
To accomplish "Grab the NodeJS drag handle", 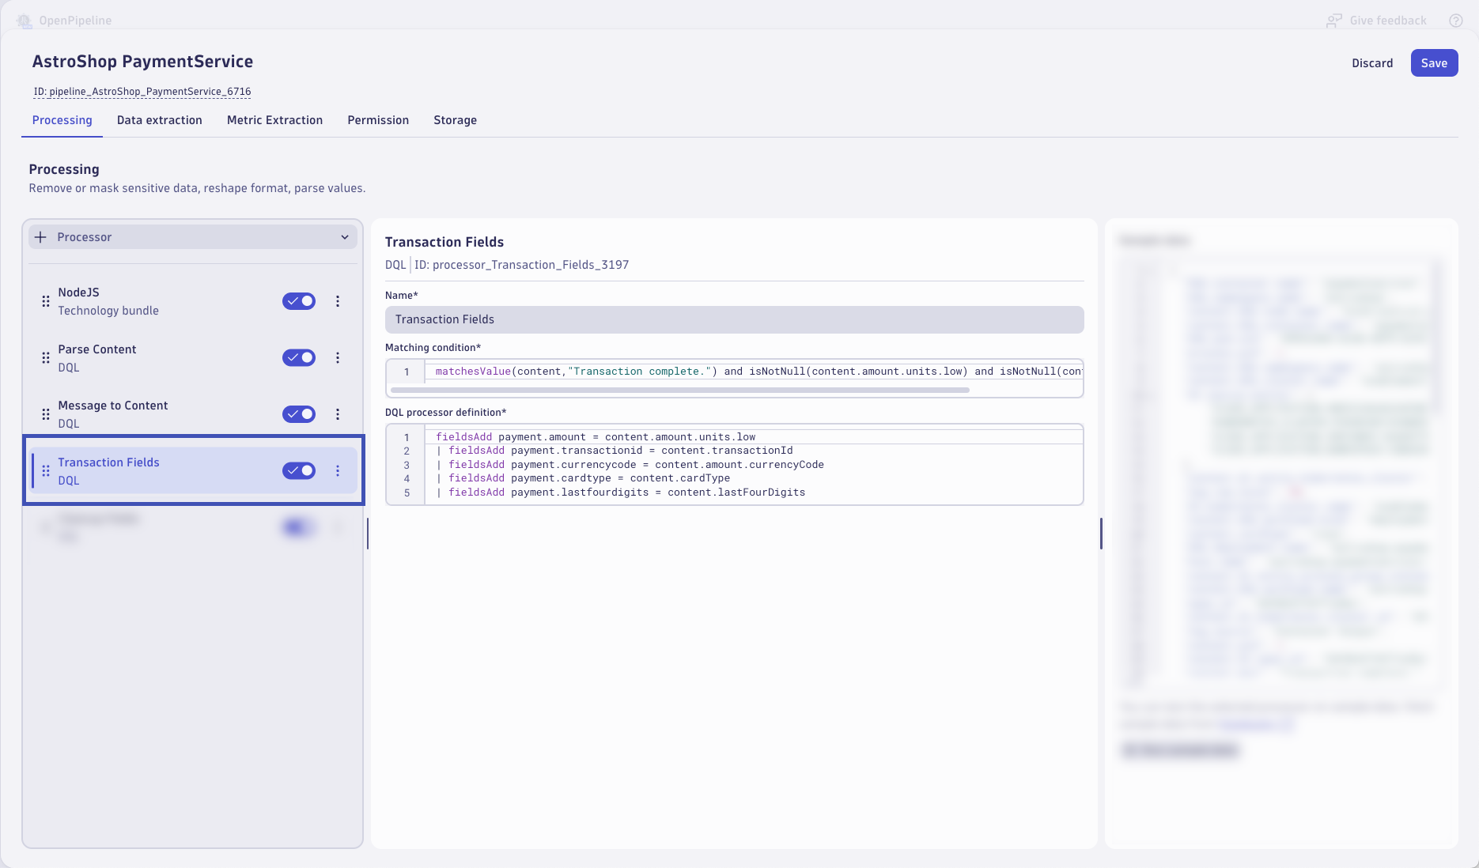I will [46, 301].
